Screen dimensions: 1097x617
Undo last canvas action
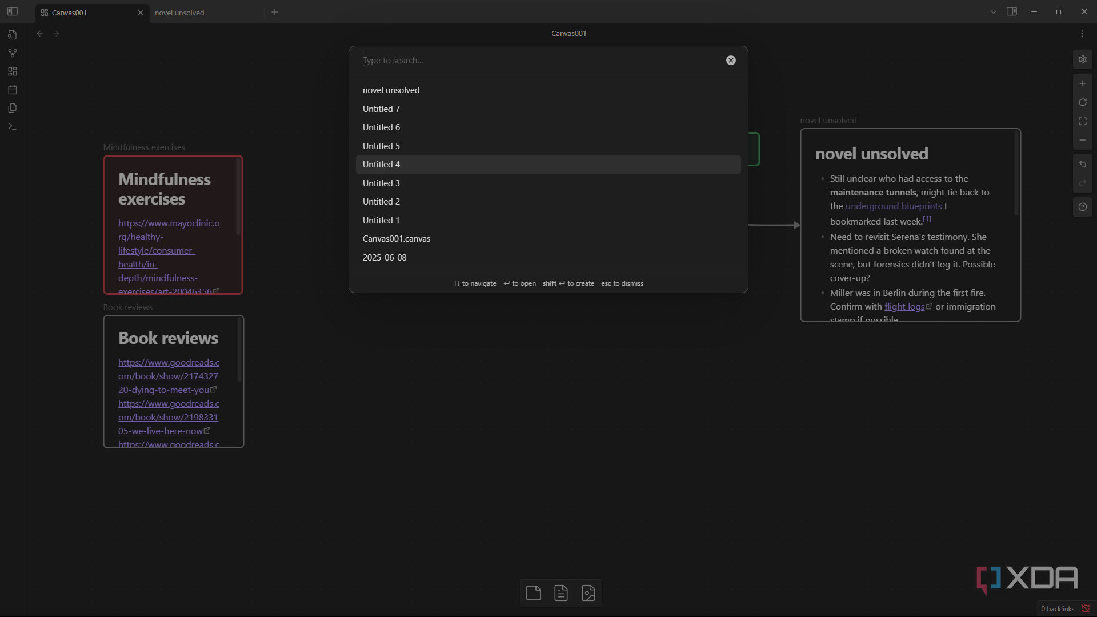pyautogui.click(x=1083, y=164)
